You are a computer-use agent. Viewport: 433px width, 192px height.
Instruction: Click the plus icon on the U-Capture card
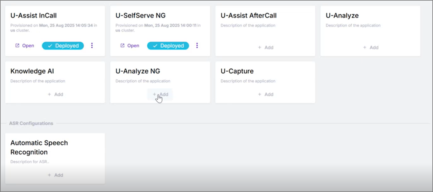click(259, 94)
